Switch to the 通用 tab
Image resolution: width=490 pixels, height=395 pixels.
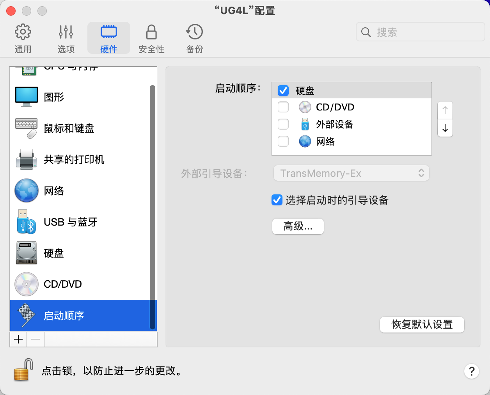pos(23,38)
